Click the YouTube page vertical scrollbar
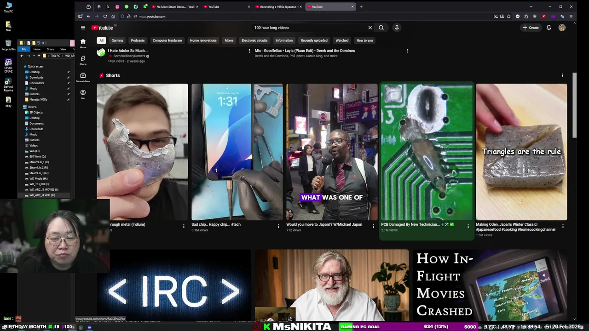The height and width of the screenshot is (331, 589). click(x=574, y=105)
